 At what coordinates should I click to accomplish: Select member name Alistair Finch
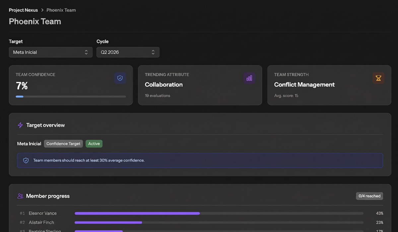pyautogui.click(x=41, y=222)
